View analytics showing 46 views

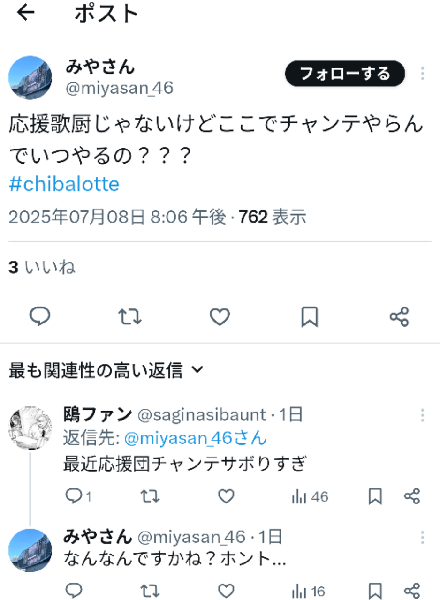[310, 496]
